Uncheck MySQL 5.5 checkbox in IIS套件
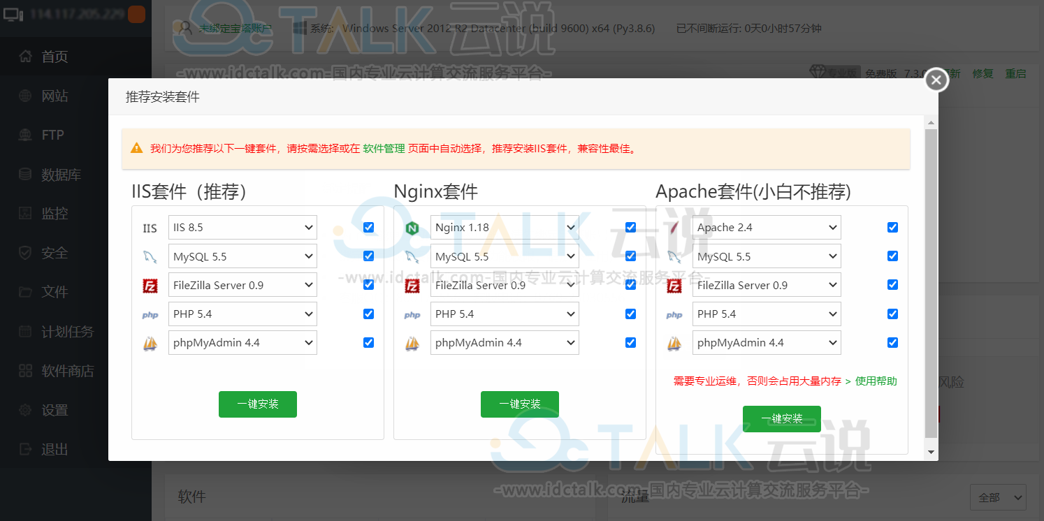The width and height of the screenshot is (1044, 521). (x=368, y=256)
